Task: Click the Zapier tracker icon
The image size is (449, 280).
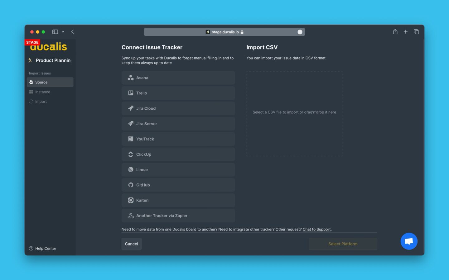Action: click(131, 216)
